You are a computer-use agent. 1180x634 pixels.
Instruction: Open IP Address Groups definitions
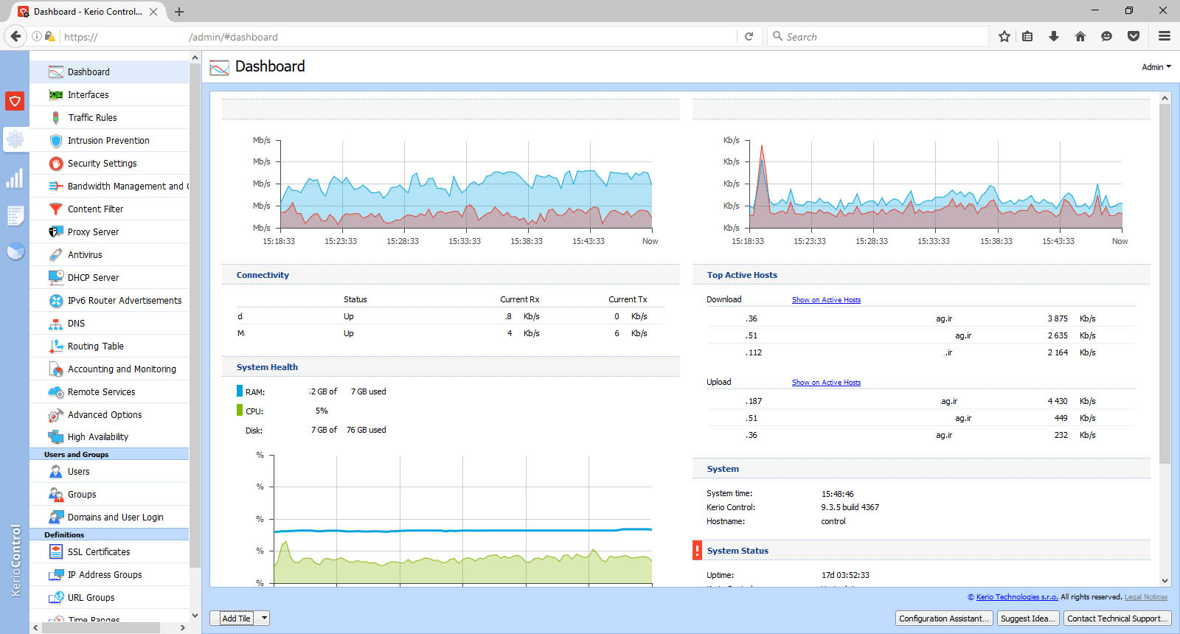tap(109, 574)
